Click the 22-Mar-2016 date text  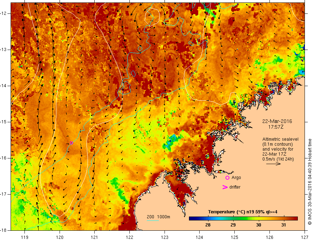pyautogui.click(x=277, y=121)
